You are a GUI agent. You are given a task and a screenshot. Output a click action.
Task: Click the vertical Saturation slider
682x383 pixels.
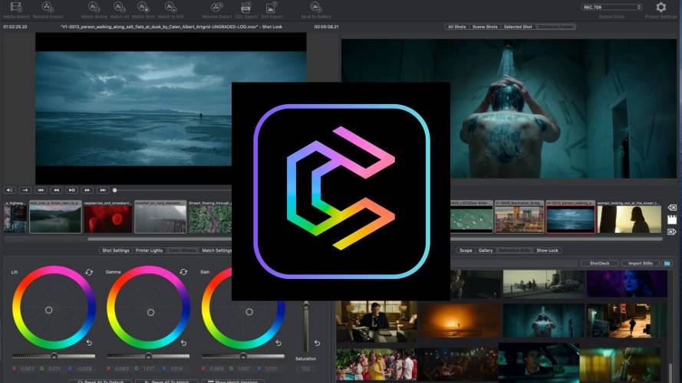coord(306,326)
